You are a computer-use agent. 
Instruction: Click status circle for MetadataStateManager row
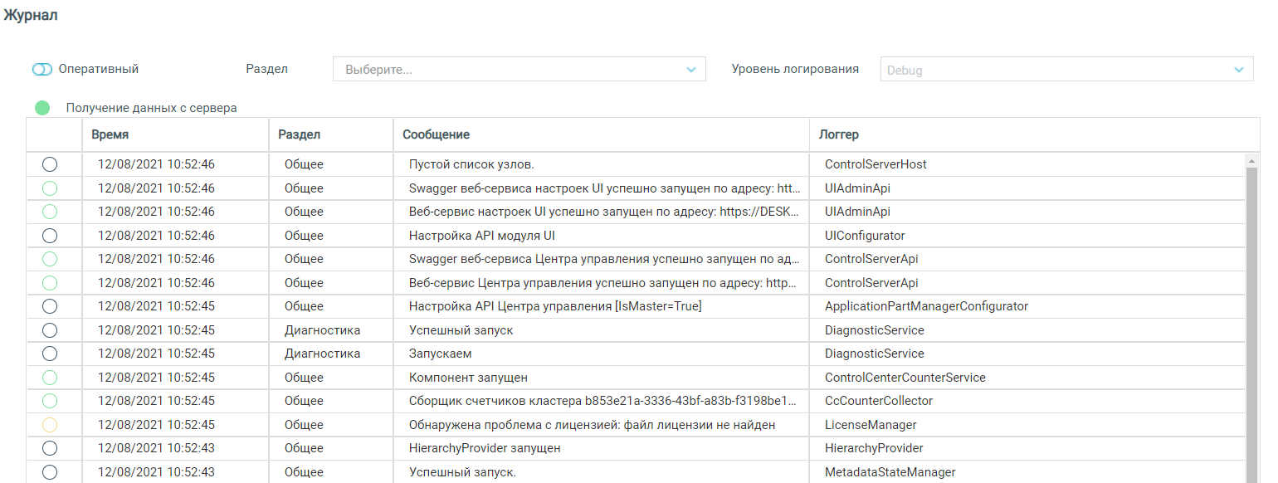[50, 472]
